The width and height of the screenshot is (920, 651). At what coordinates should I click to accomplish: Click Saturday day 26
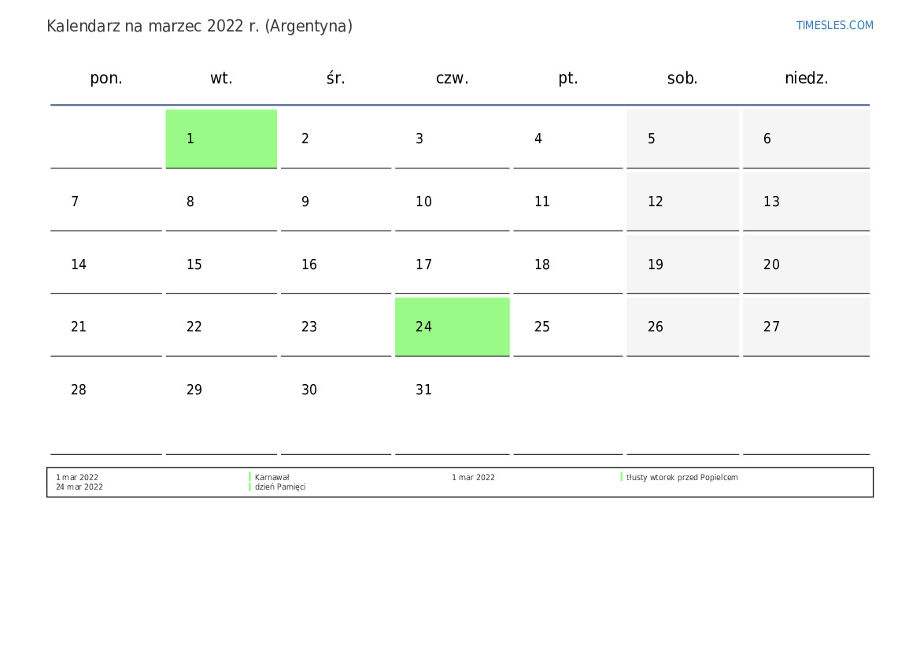(683, 327)
